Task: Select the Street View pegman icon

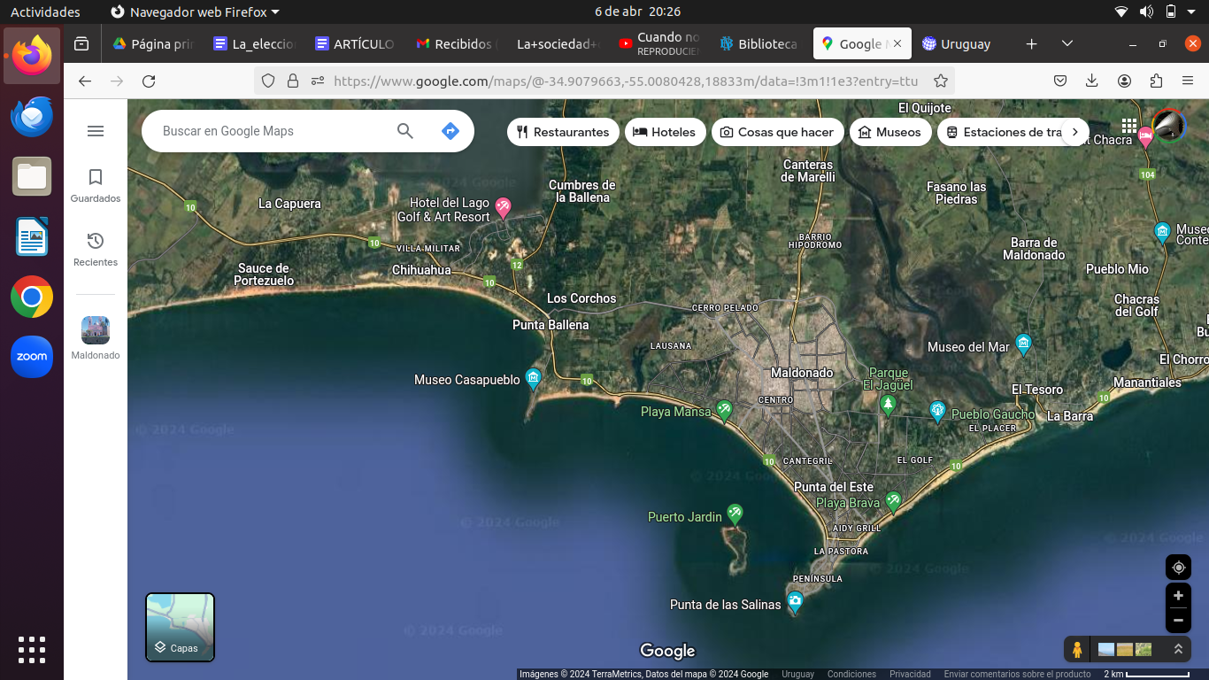Action: (x=1077, y=650)
